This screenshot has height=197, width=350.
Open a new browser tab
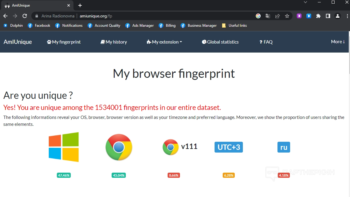coord(80,5)
